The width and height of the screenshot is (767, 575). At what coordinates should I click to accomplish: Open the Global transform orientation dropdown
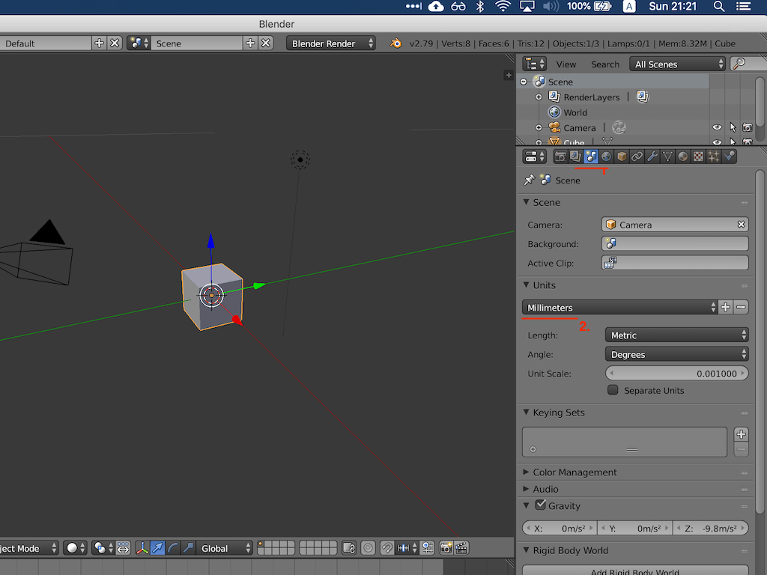click(224, 548)
